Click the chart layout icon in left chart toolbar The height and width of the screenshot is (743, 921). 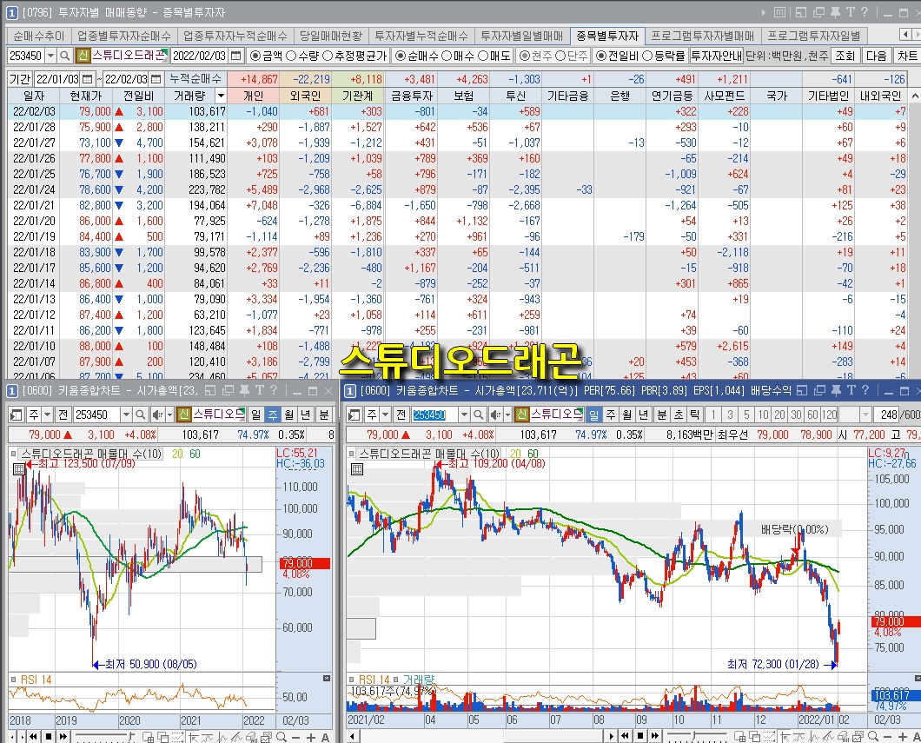tap(16, 415)
